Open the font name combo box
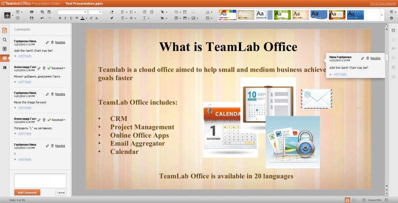The height and width of the screenshot is (203, 398). (x=72, y=12)
